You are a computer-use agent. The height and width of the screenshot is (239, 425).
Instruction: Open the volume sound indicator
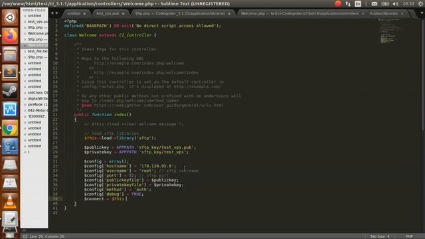[396, 3]
